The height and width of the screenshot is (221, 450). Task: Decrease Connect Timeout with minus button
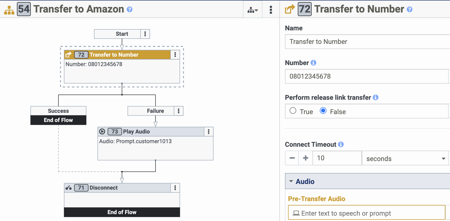tap(292, 158)
